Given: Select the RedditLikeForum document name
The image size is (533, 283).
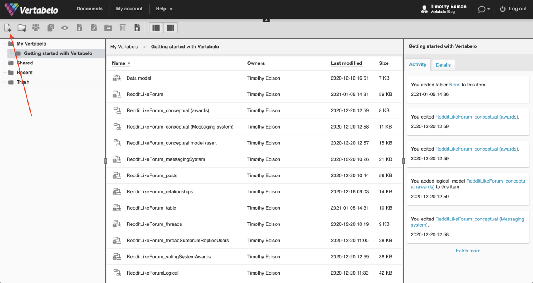Looking at the screenshot, I should pos(145,94).
